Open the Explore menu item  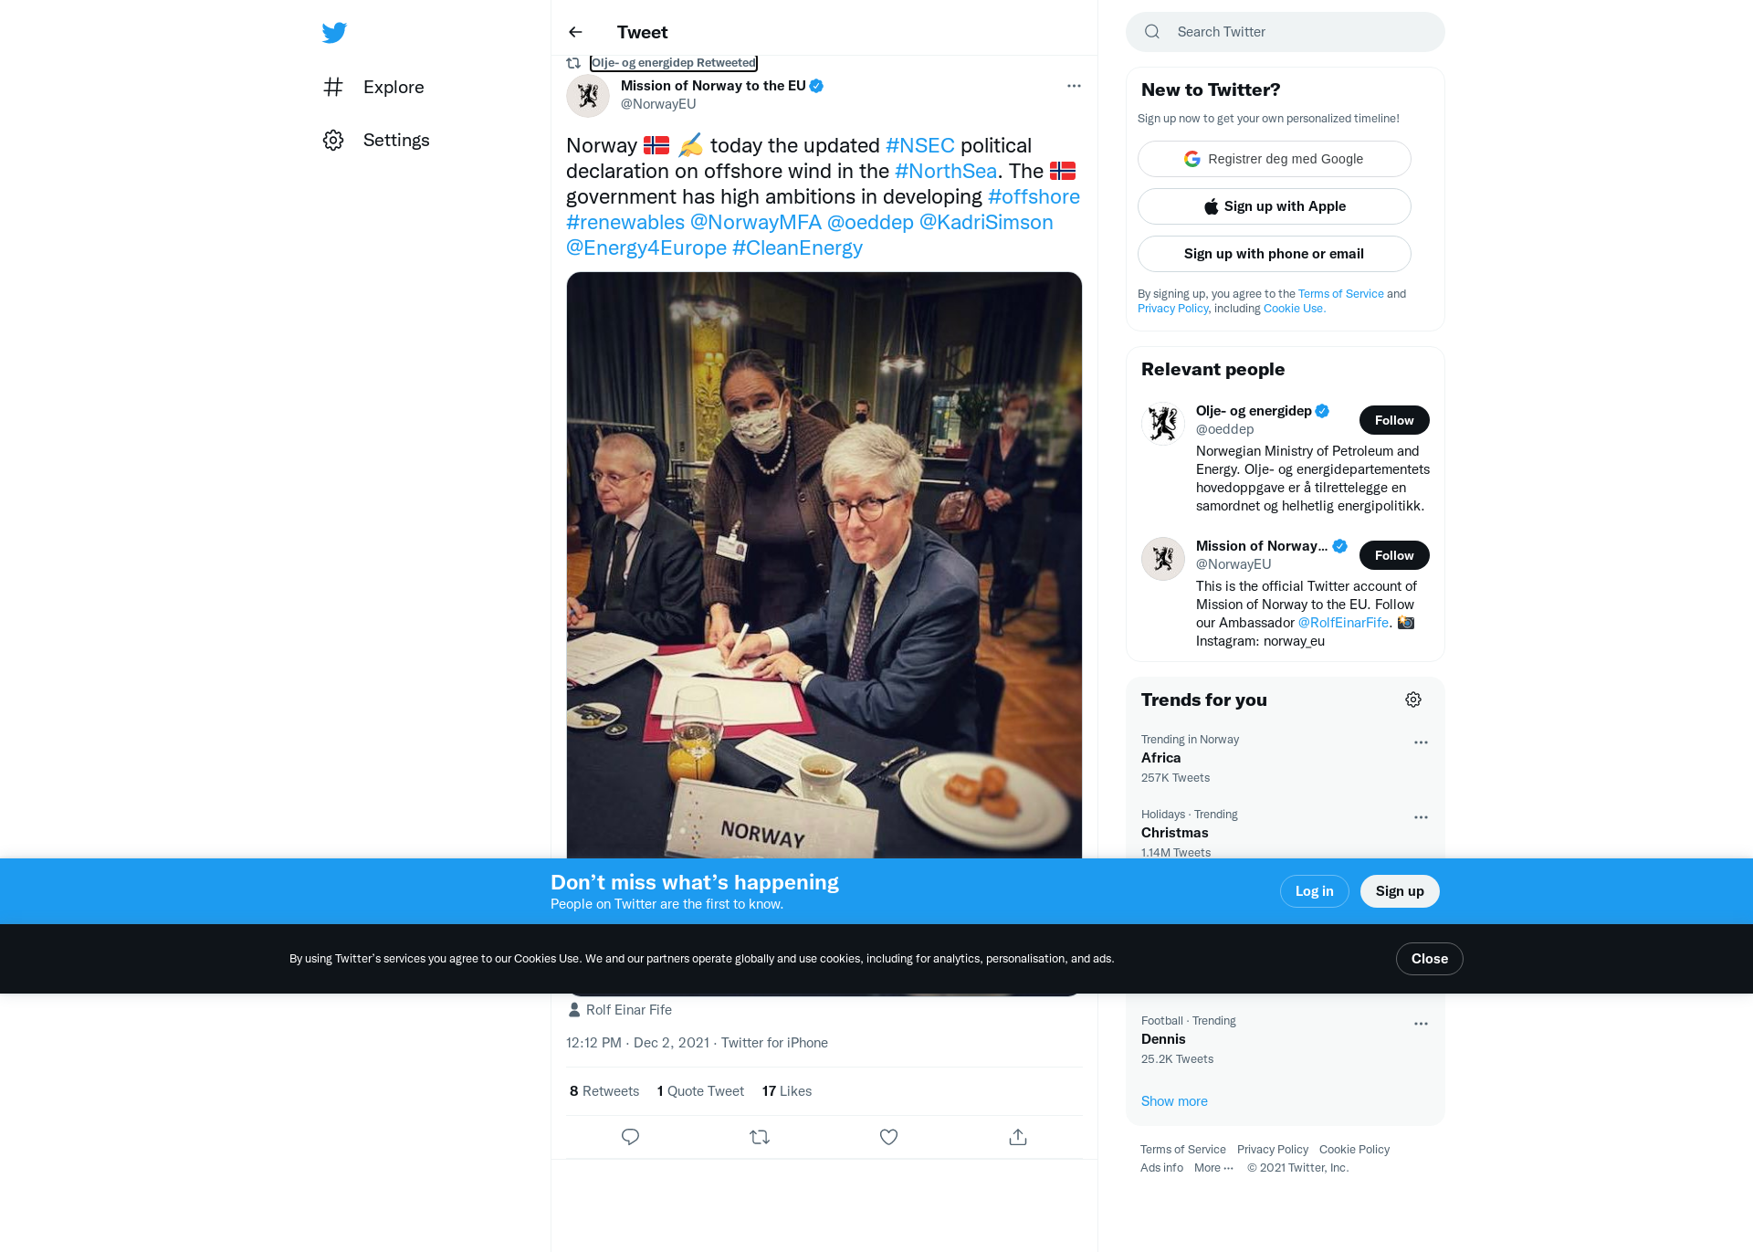374,87
